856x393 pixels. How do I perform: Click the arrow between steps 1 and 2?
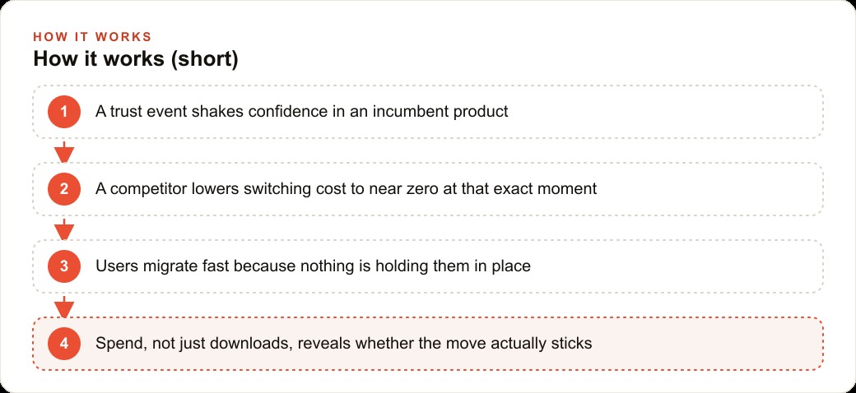[64, 152]
